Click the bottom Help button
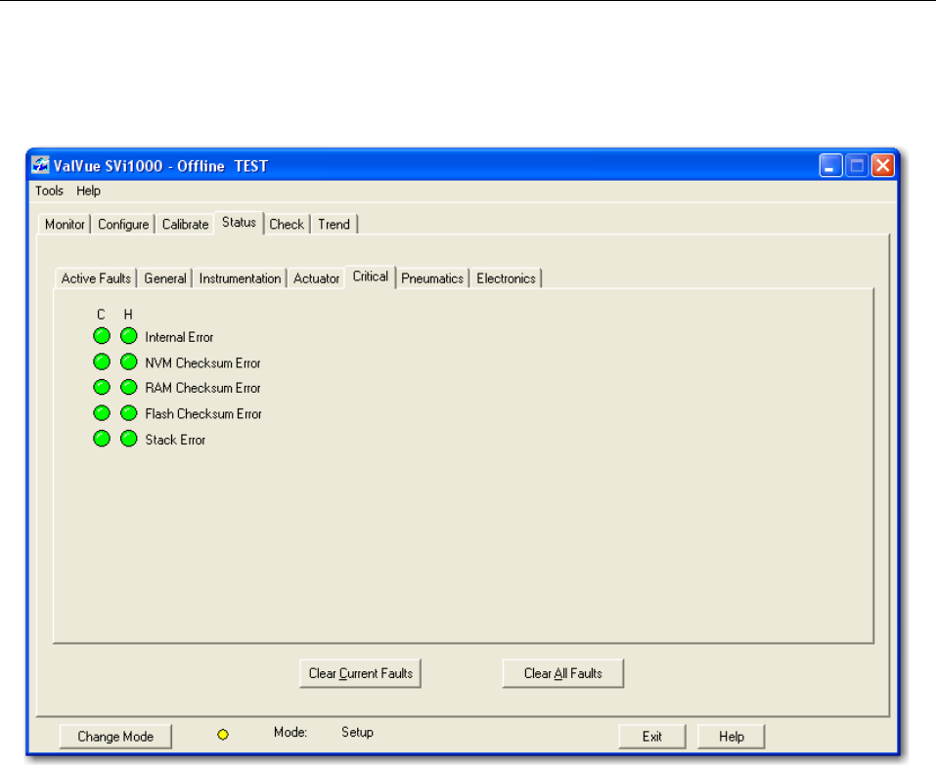 731,737
